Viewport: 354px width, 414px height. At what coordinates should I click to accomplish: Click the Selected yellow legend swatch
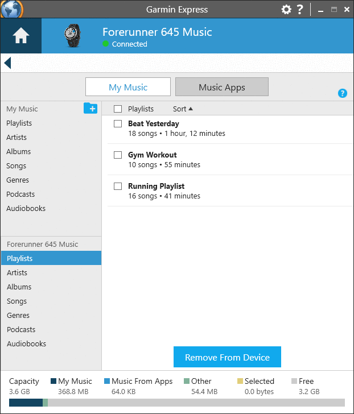pos(240,381)
